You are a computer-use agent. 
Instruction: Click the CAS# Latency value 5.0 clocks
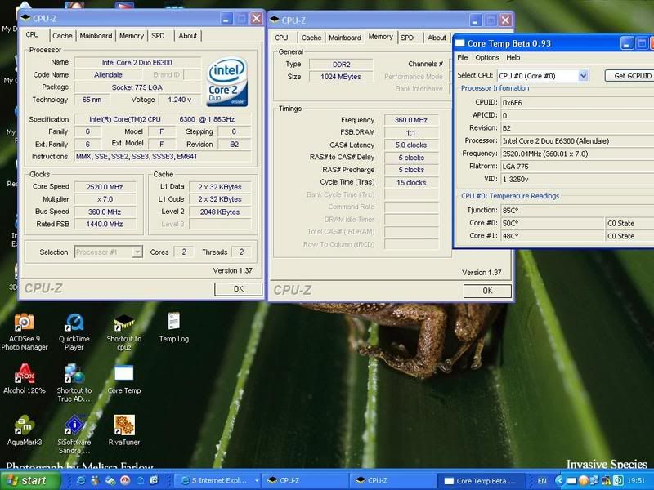click(411, 145)
